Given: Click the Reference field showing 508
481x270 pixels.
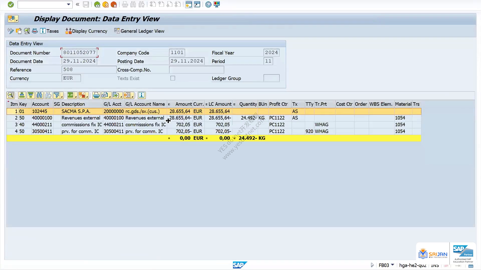Looking at the screenshot, I should [x=89, y=69].
